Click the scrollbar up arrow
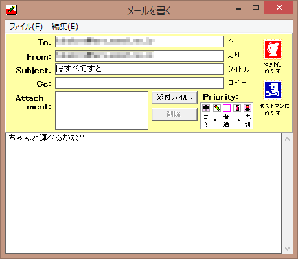The image size is (298, 259). coord(287,139)
